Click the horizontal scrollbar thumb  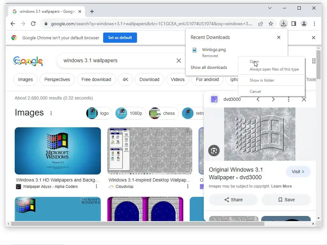tap(138, 224)
